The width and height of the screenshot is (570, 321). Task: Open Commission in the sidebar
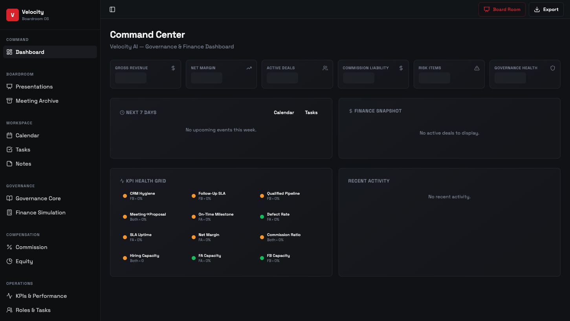pyautogui.click(x=50, y=247)
